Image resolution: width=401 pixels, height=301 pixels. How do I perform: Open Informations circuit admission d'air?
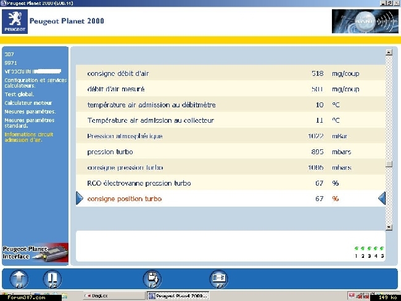(x=28, y=137)
